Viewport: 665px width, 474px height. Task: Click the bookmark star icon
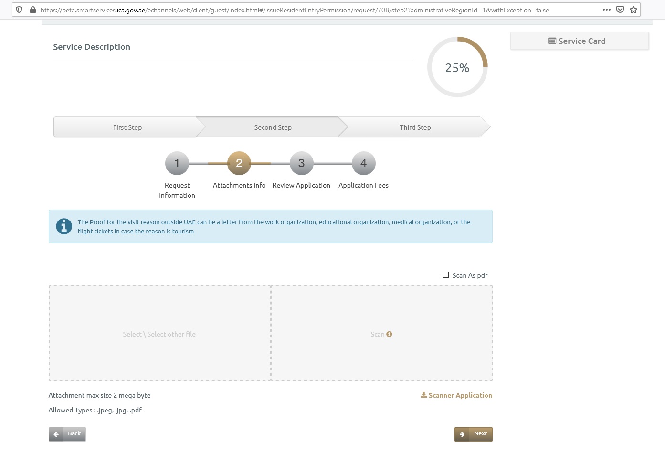[633, 10]
